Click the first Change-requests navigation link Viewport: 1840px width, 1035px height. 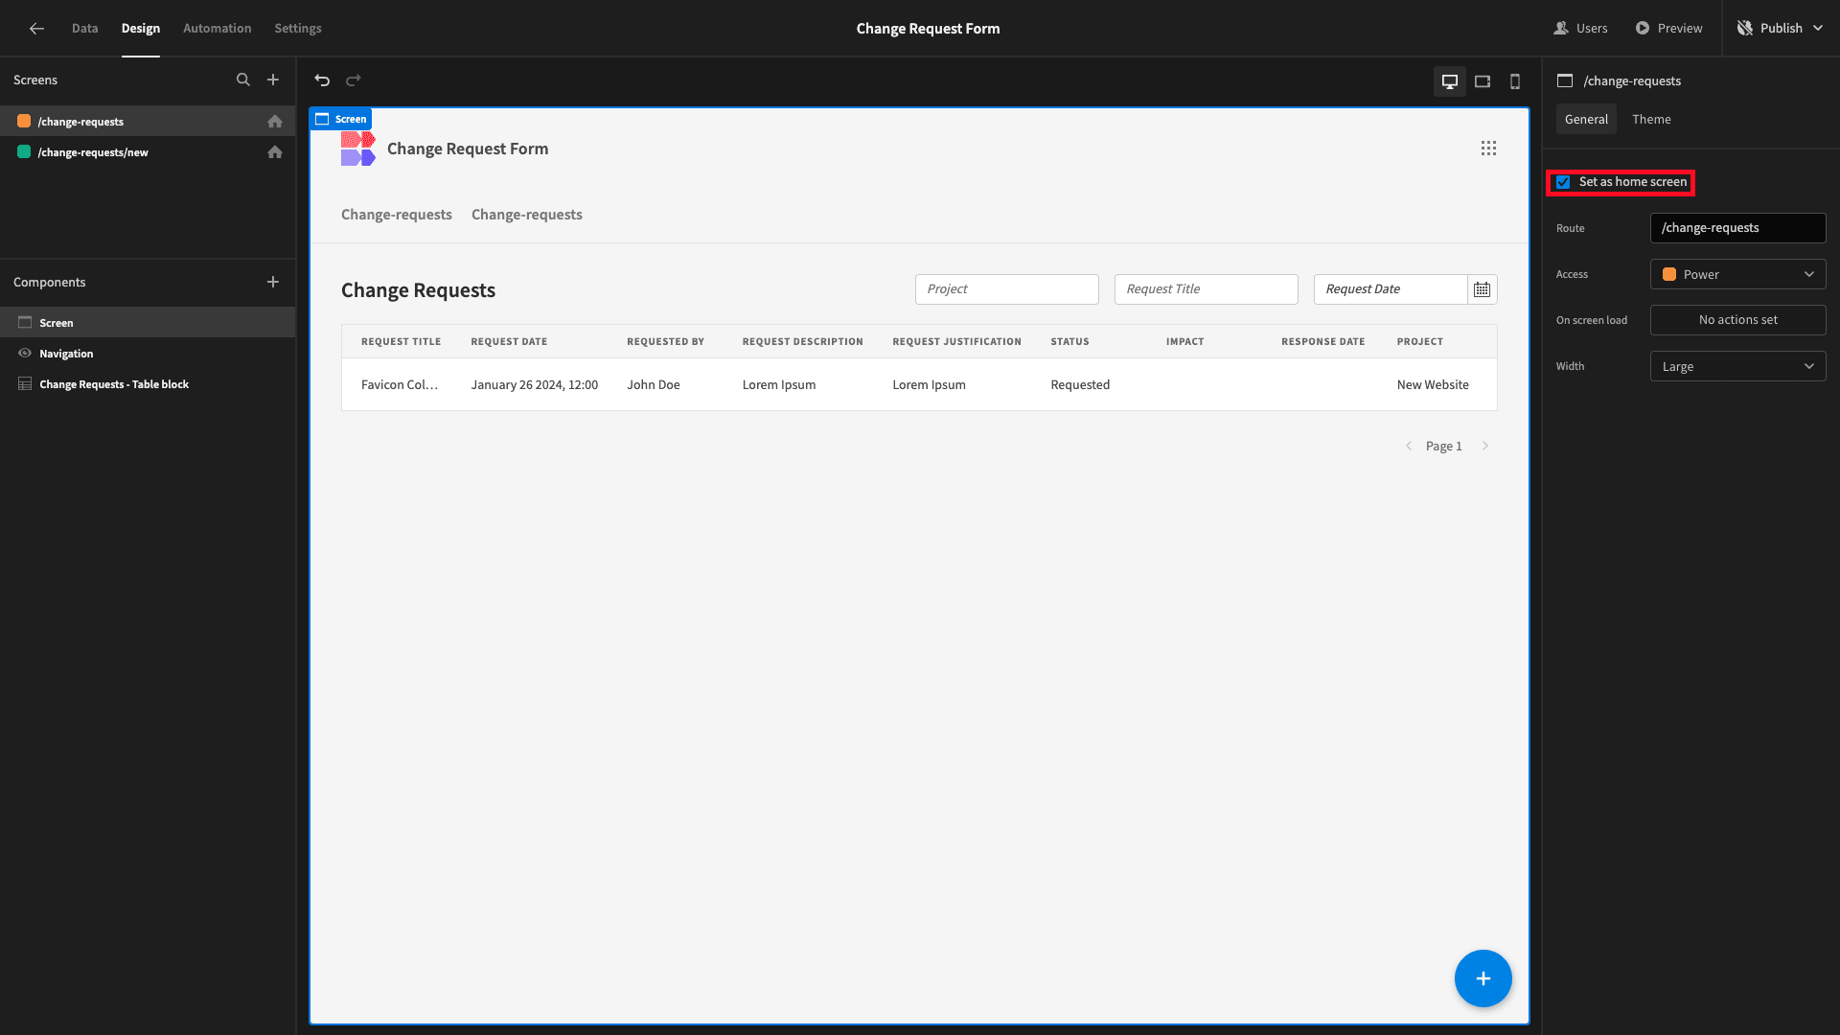tap(396, 215)
